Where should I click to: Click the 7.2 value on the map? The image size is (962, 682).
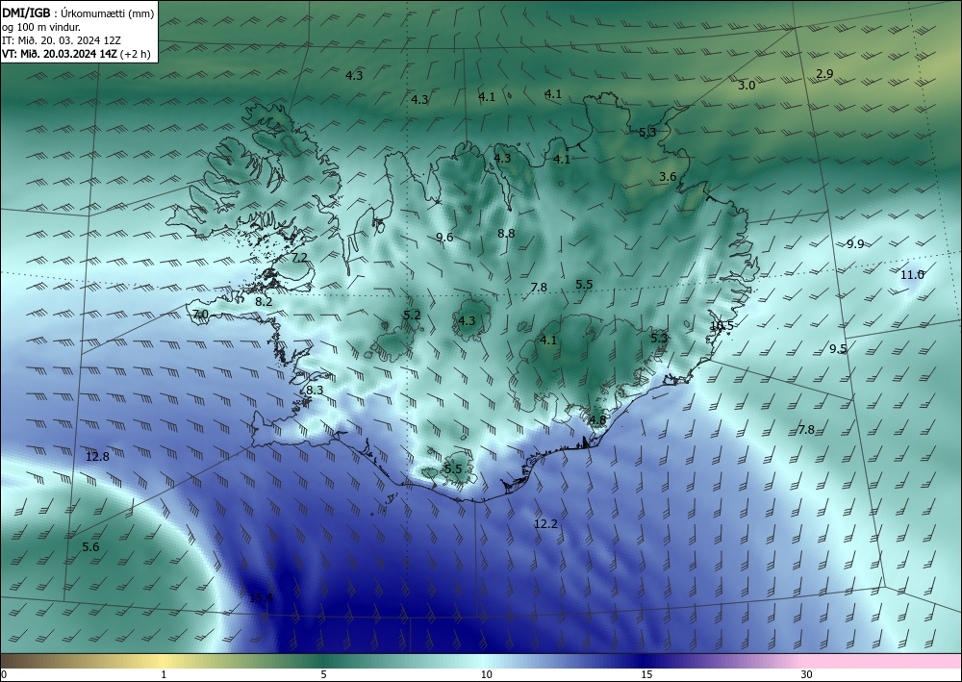coord(299,257)
